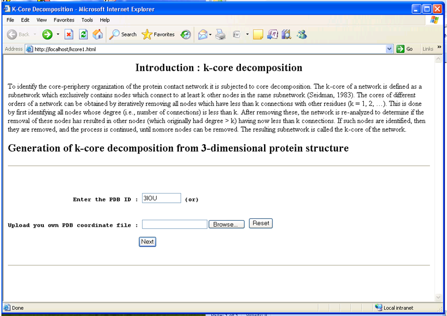Click the '(or)' text
Image resolution: width=447 pixels, height=316 pixels.
(192, 200)
